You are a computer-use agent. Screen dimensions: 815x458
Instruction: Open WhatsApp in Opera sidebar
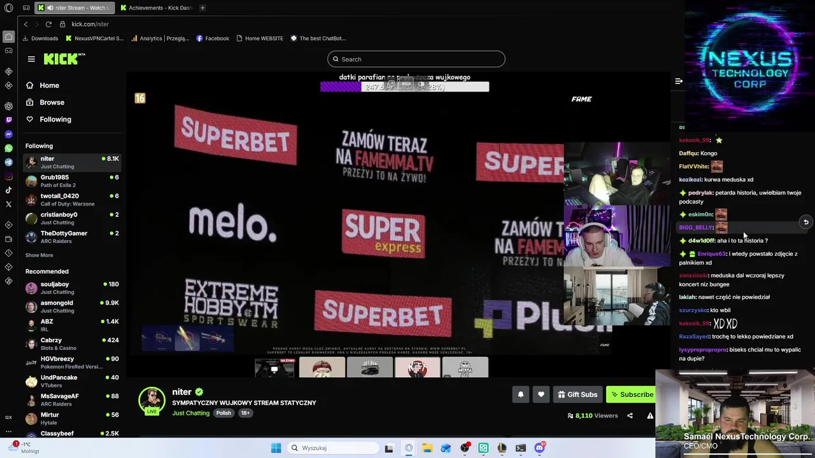click(x=8, y=148)
